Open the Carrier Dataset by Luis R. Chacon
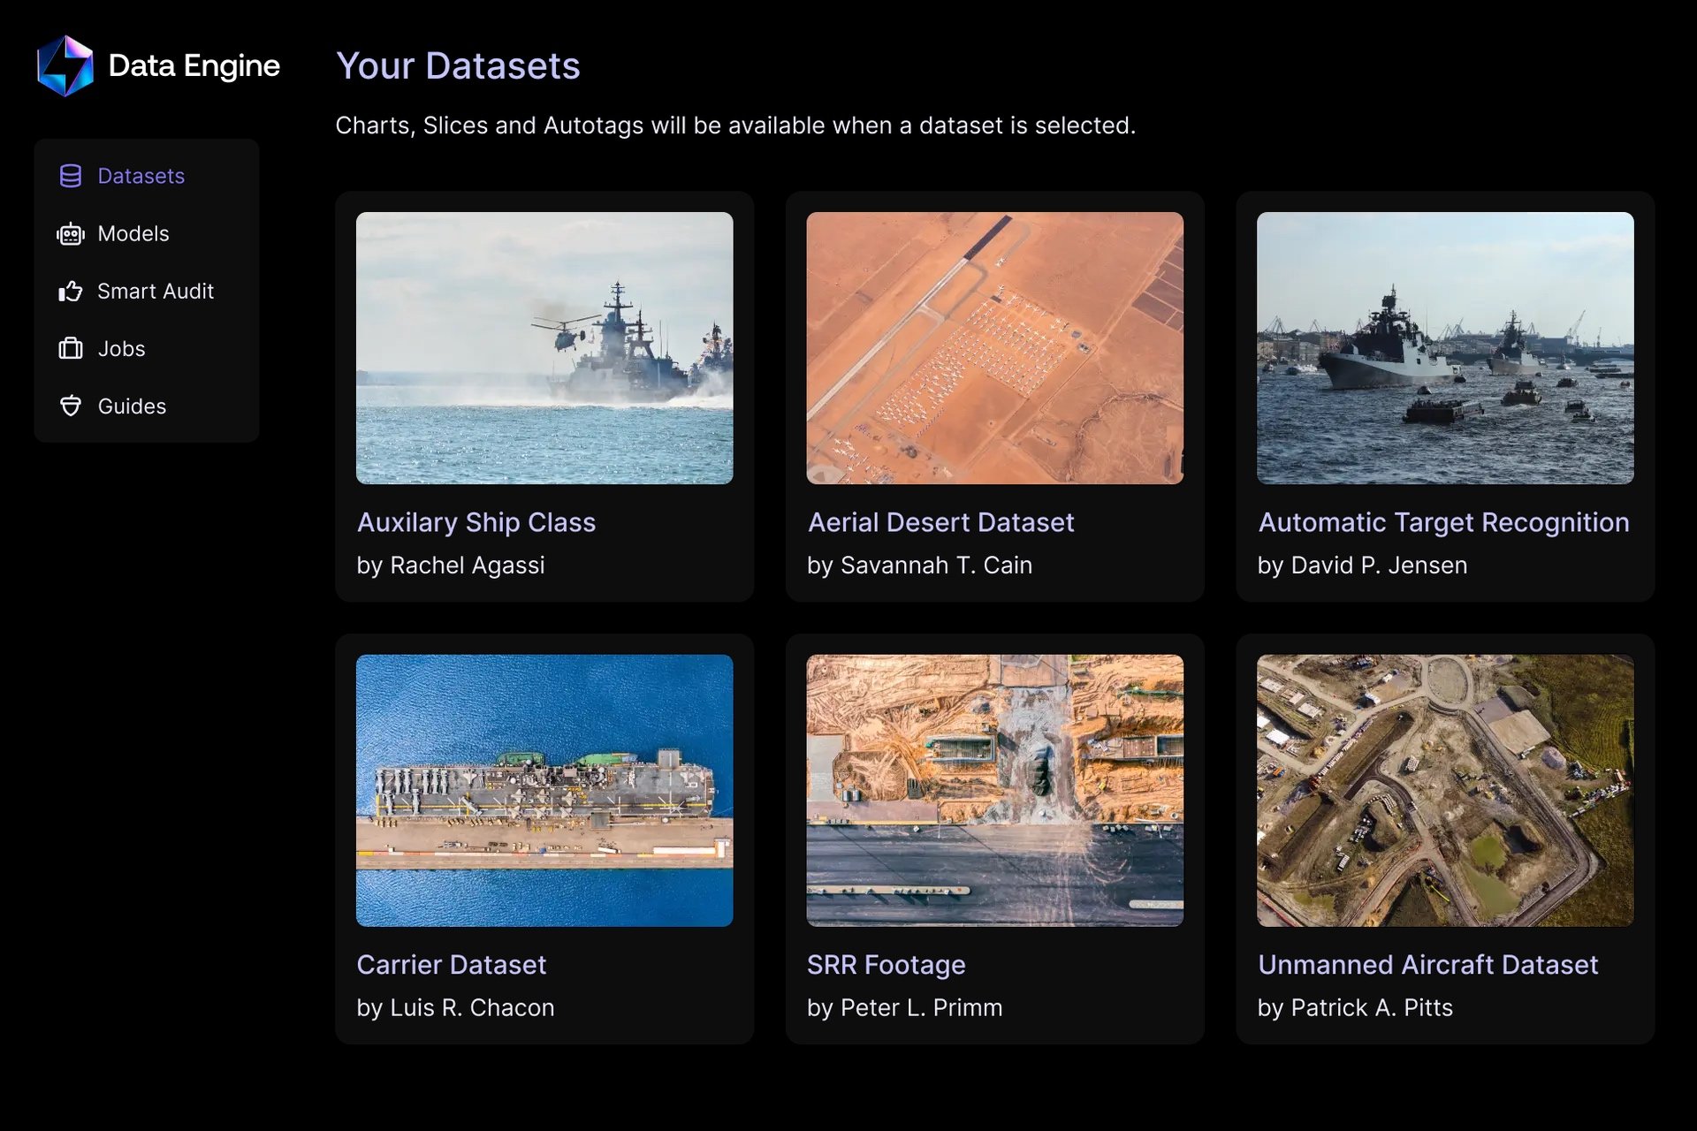Viewport: 1697px width, 1131px height. (x=451, y=965)
